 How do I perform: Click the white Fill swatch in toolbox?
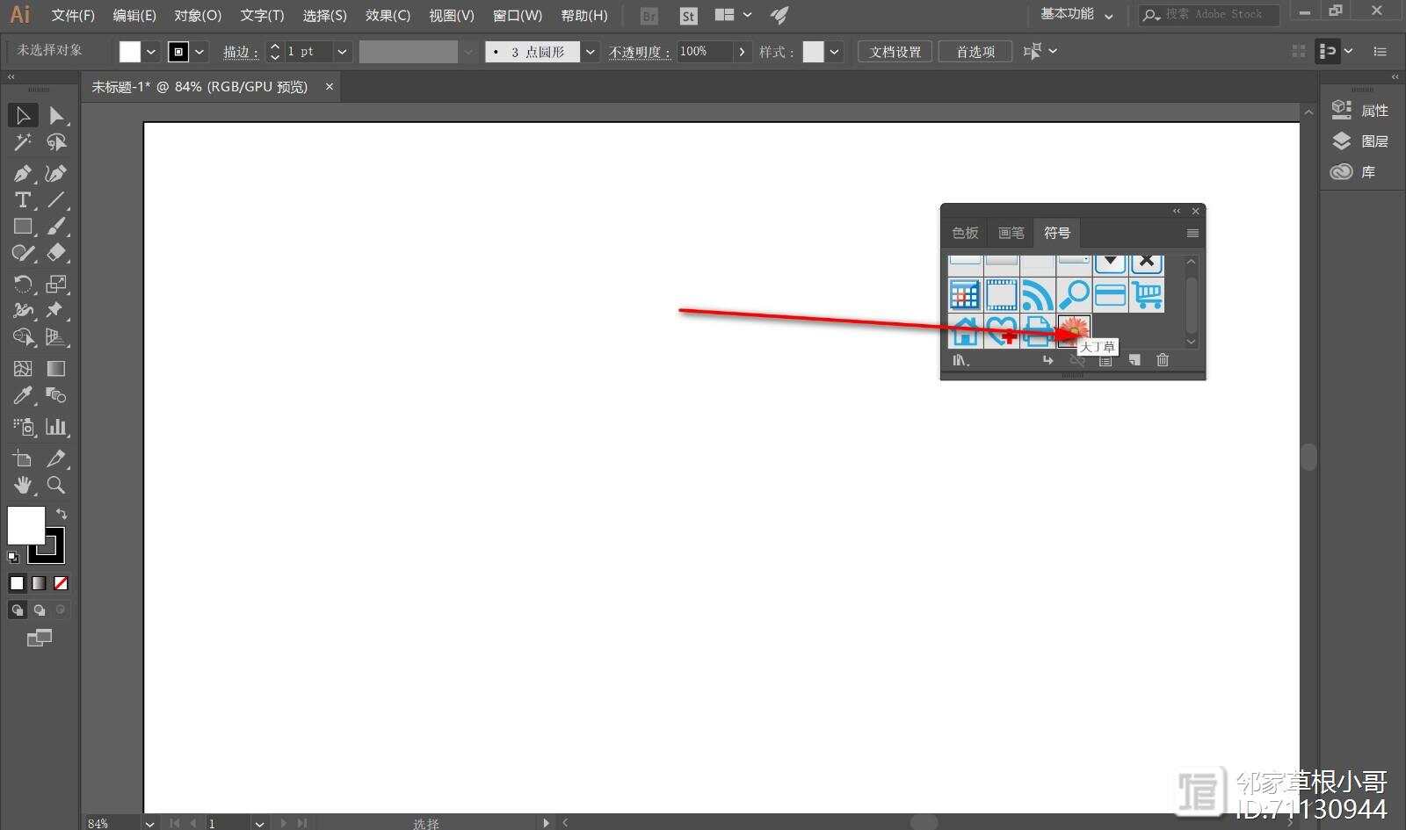pos(25,525)
